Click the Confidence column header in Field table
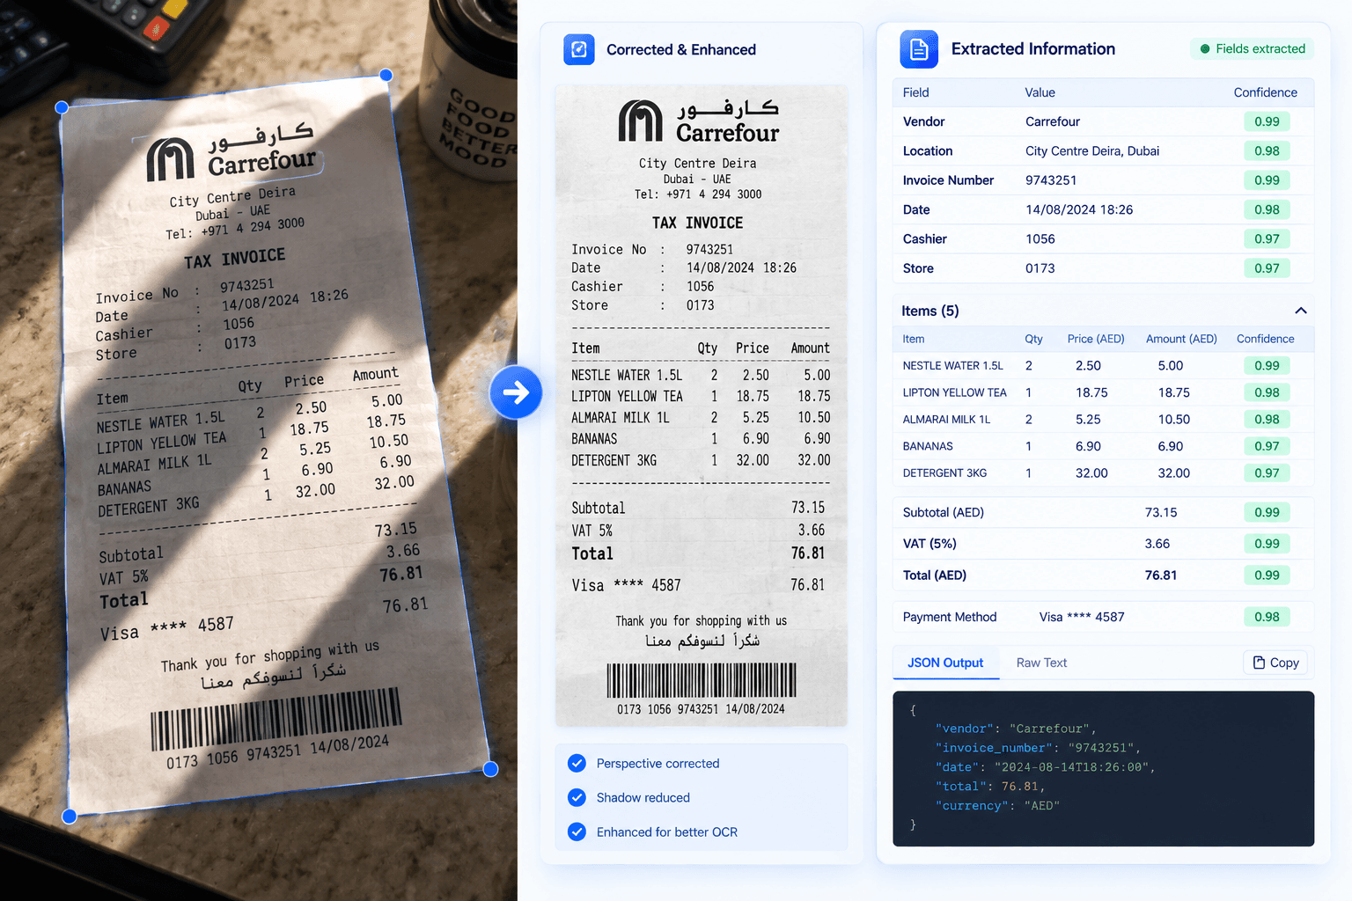Image resolution: width=1352 pixels, height=901 pixels. click(1266, 92)
